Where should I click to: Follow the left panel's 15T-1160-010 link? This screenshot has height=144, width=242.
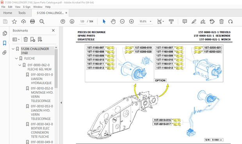coord(96,60)
